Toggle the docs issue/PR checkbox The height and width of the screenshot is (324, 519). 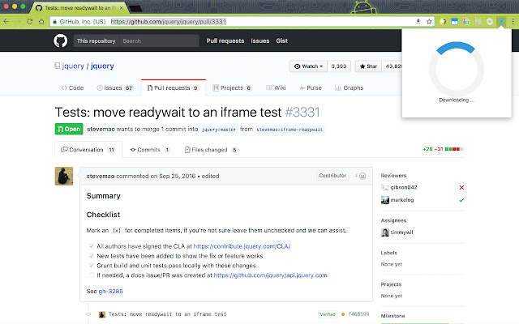pos(92,275)
